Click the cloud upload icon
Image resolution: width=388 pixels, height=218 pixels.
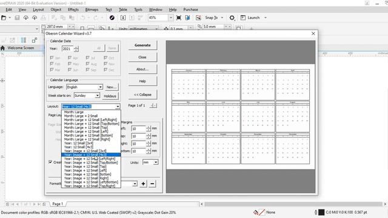(35, 18)
